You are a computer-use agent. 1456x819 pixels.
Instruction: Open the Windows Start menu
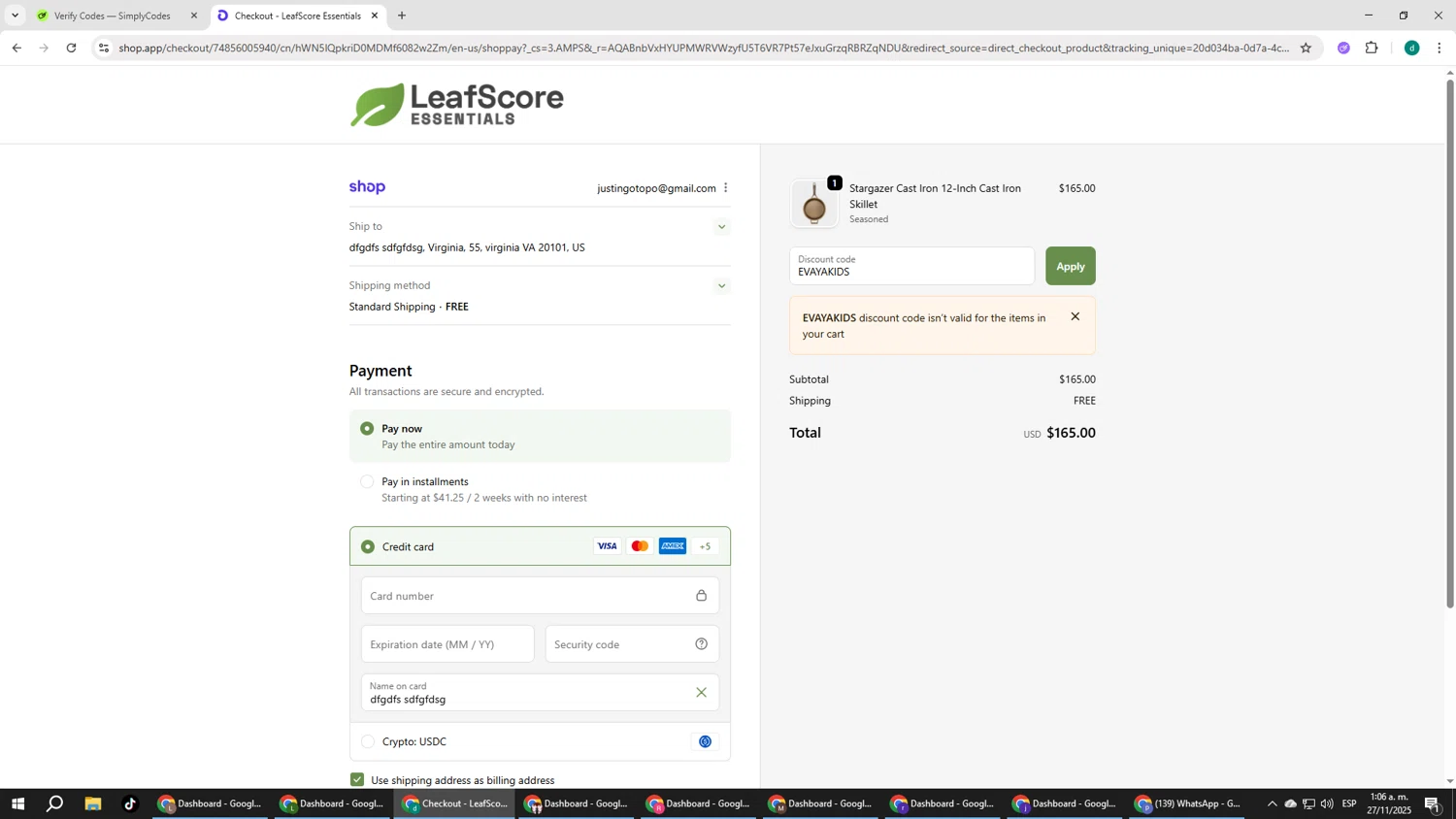click(17, 803)
